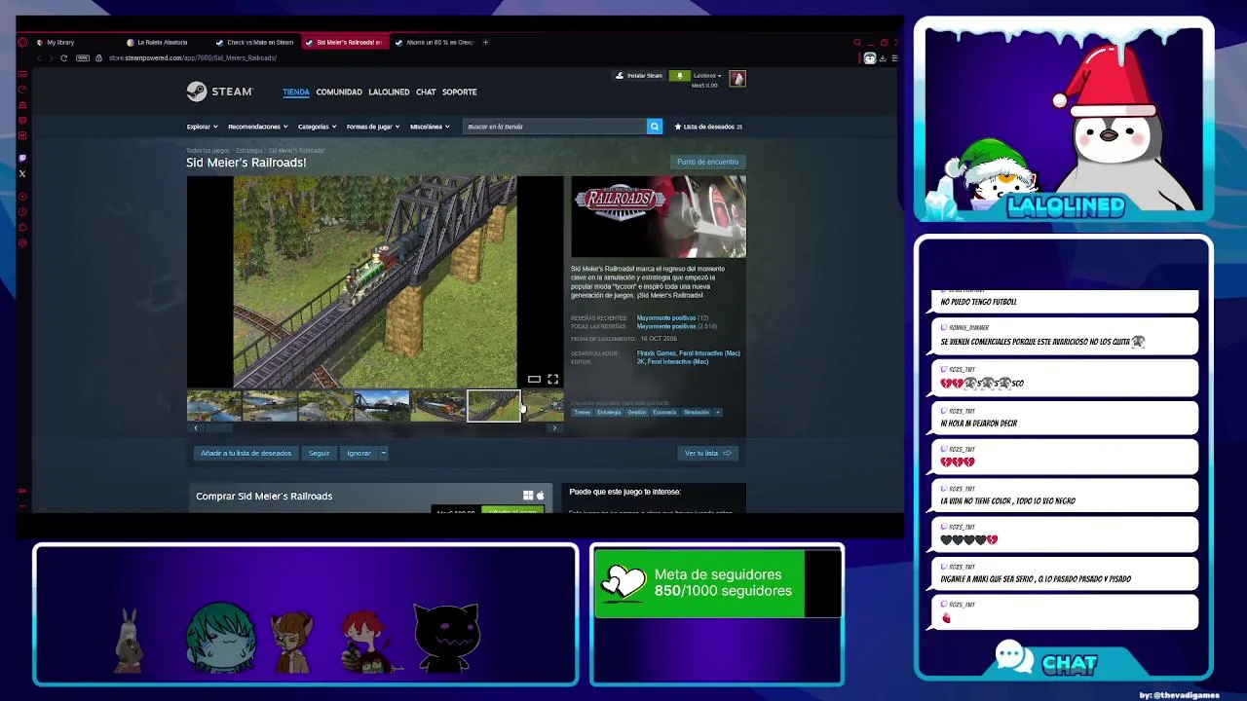Click Añadir a tu lista de deseados
1247x701 pixels.
(x=246, y=453)
